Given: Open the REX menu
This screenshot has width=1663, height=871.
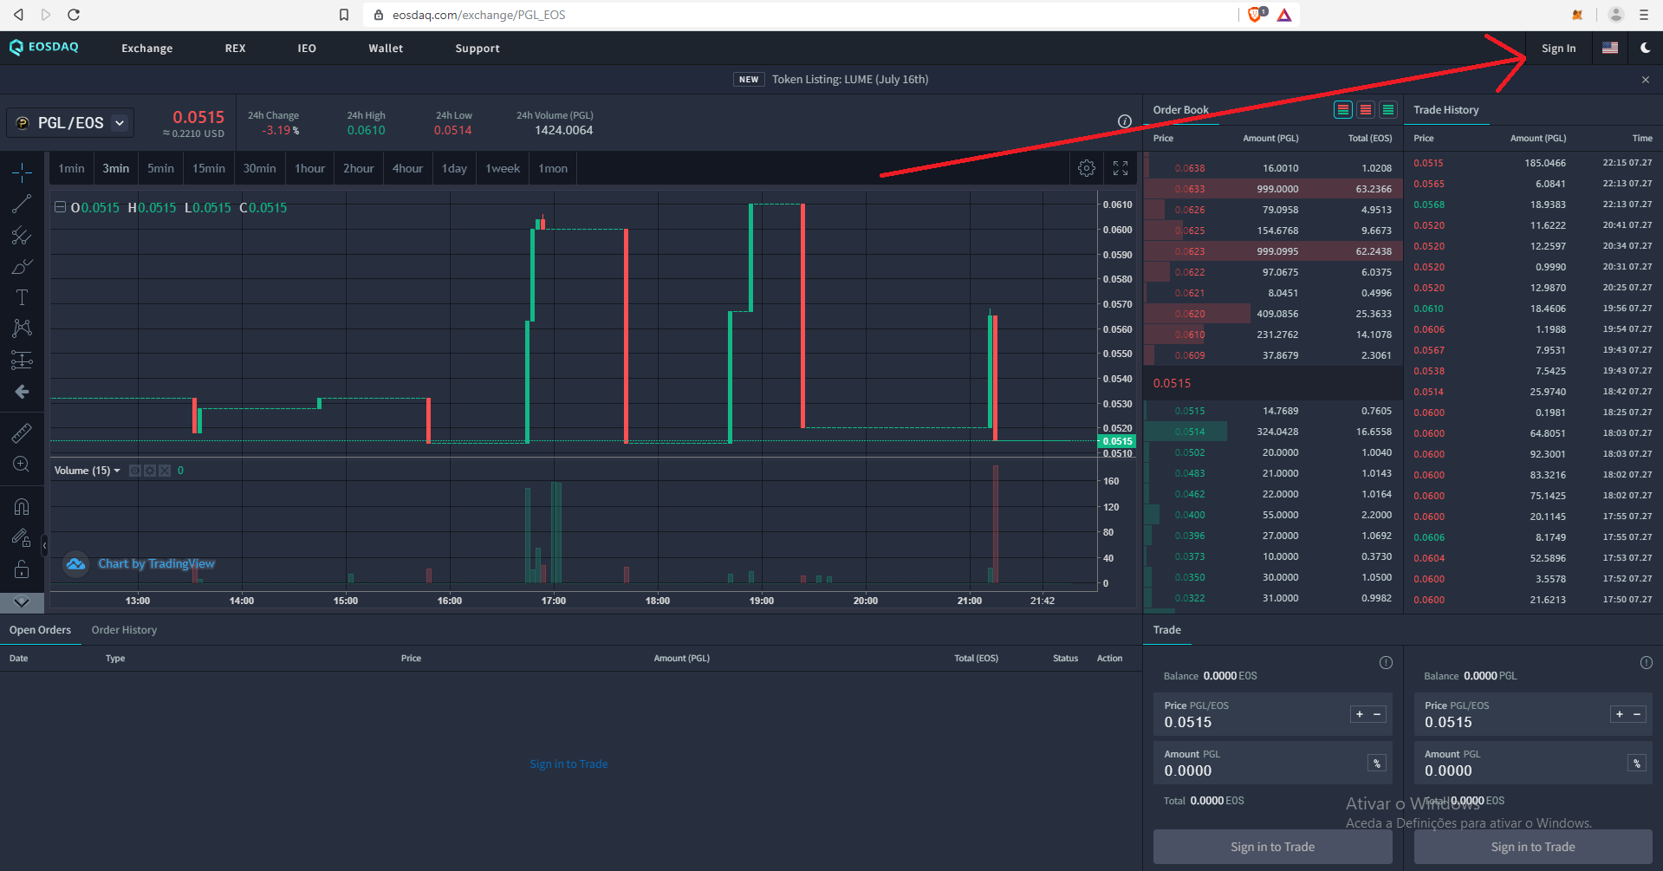Looking at the screenshot, I should pos(236,49).
